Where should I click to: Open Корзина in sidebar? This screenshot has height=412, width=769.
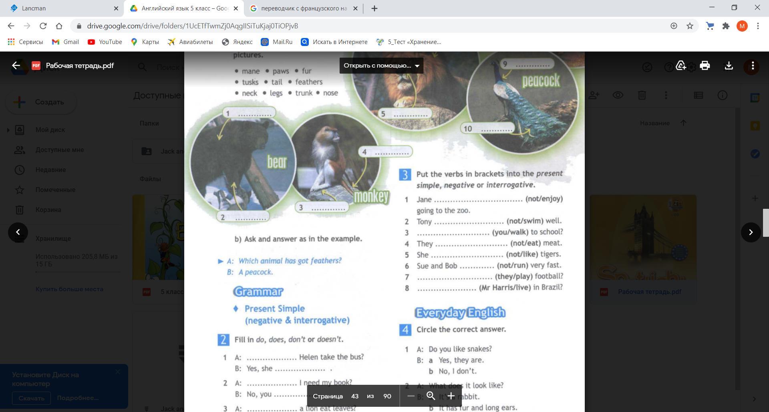click(x=48, y=210)
